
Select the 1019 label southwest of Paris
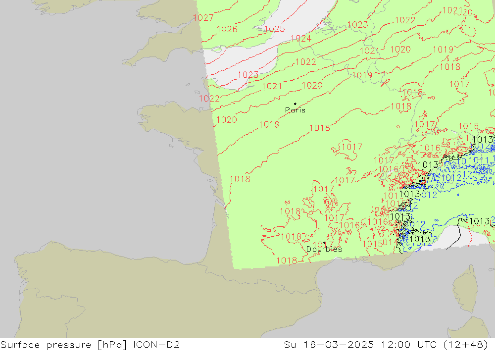pyautogui.click(x=269, y=124)
